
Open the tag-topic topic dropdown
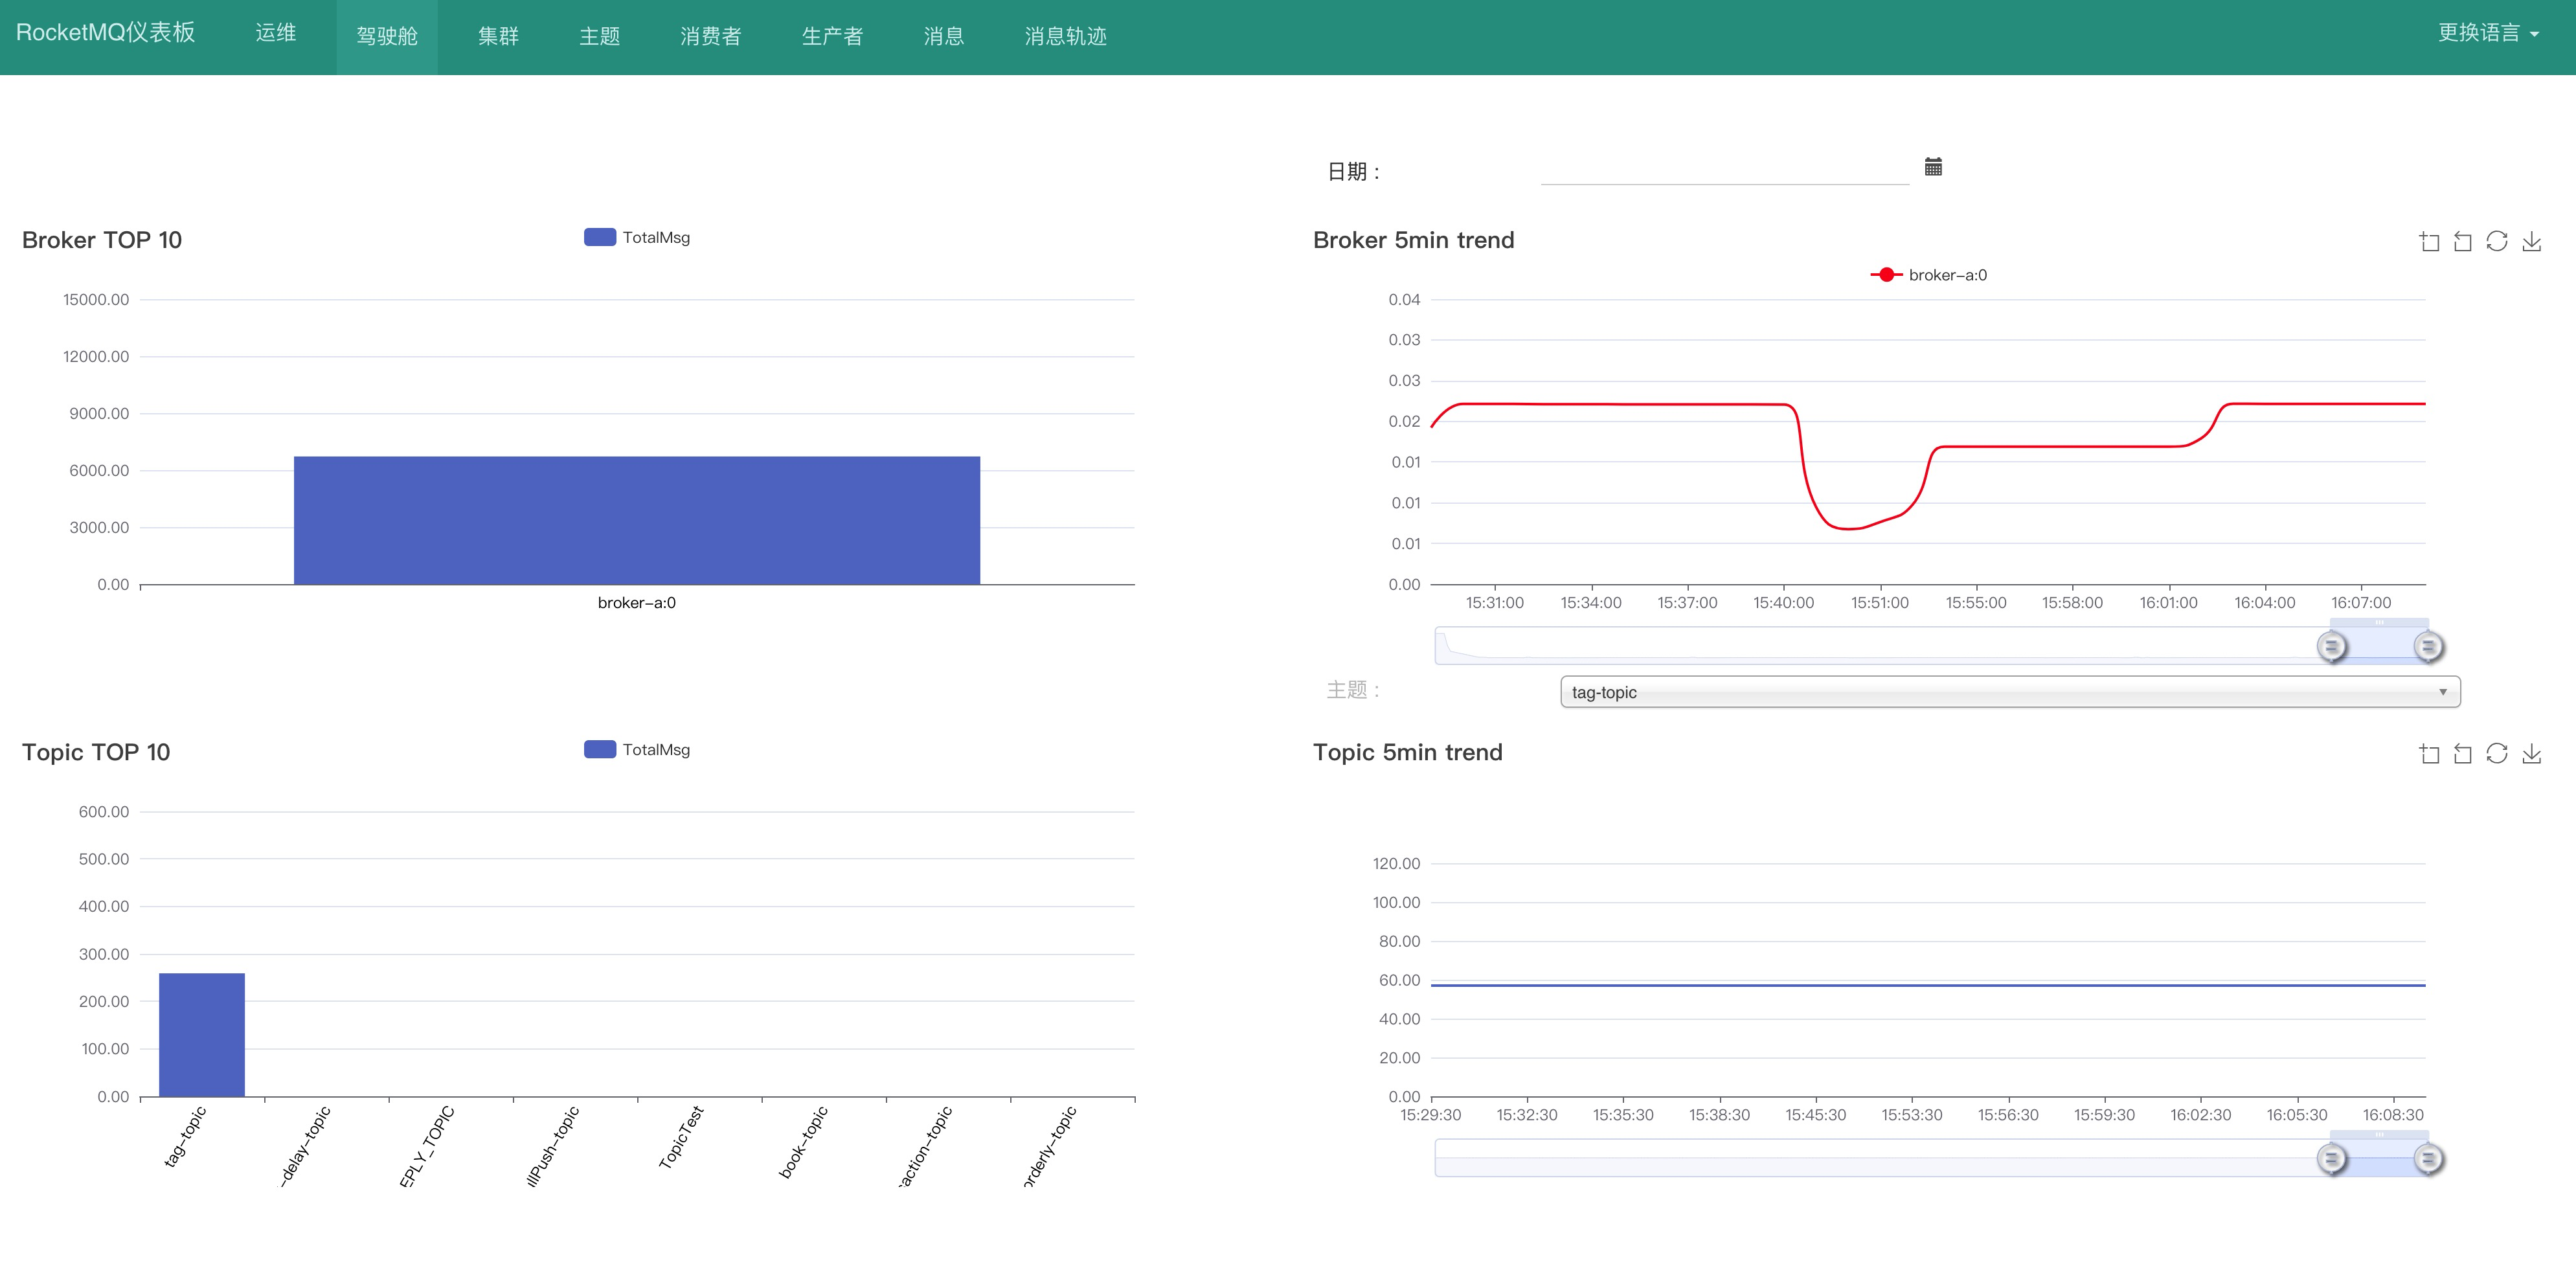click(2009, 692)
